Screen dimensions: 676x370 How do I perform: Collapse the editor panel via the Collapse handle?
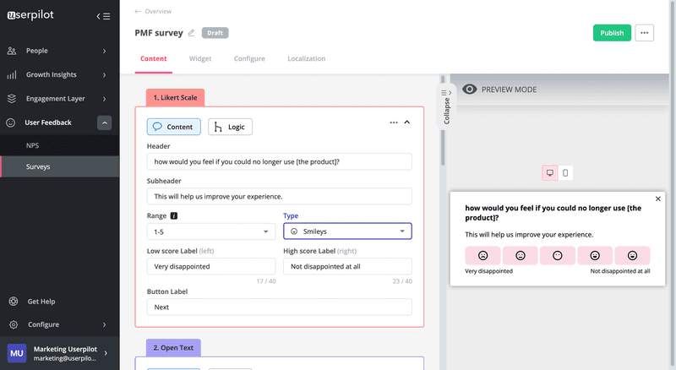(446, 106)
